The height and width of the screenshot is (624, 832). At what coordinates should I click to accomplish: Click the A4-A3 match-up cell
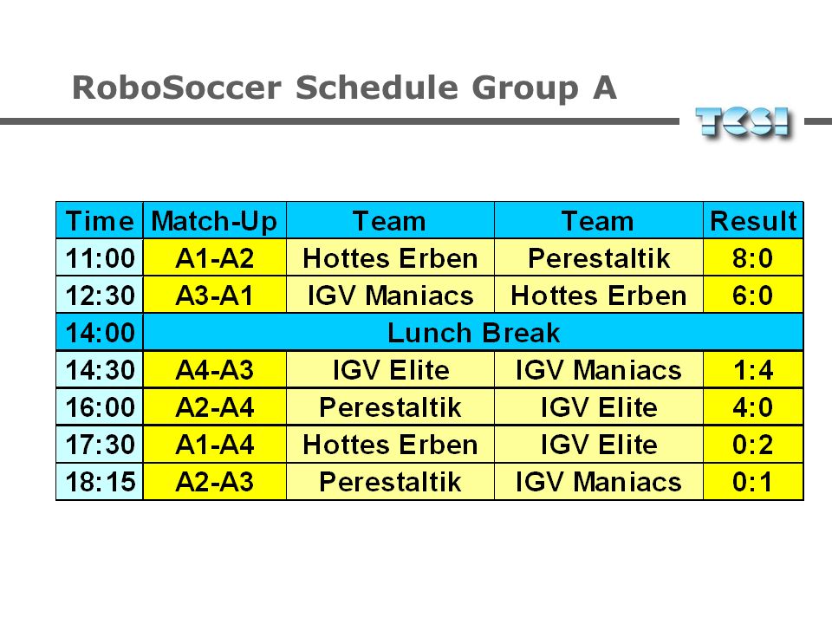click(x=214, y=369)
